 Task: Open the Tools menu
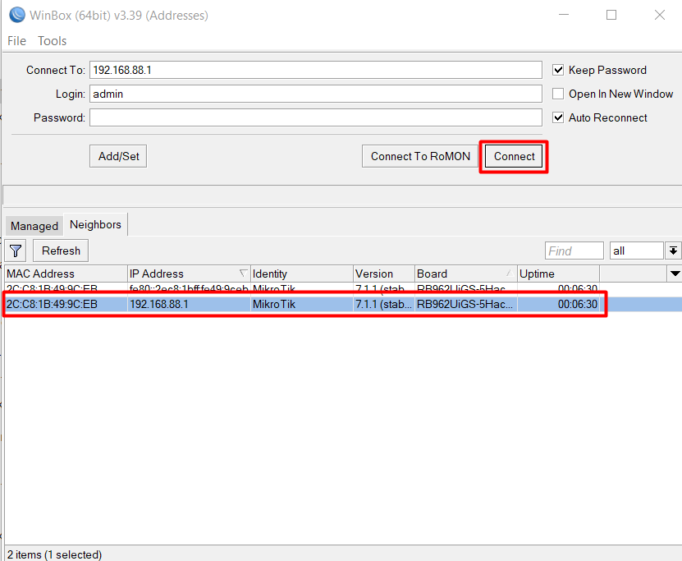pos(52,41)
